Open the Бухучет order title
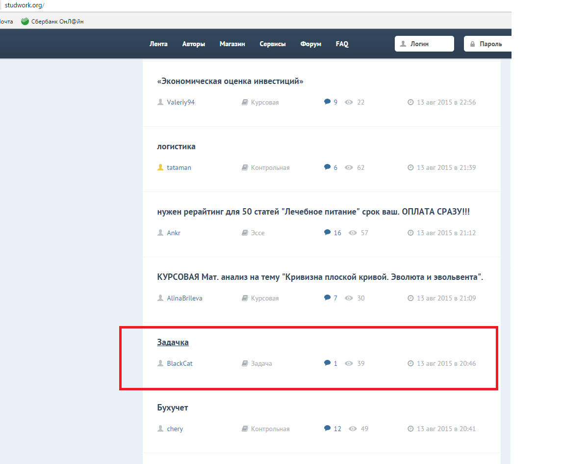The width and height of the screenshot is (588, 464). (x=172, y=408)
